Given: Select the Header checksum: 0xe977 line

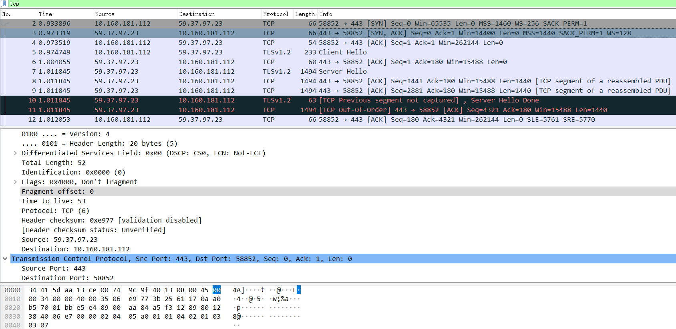Looking at the screenshot, I should coord(112,221).
